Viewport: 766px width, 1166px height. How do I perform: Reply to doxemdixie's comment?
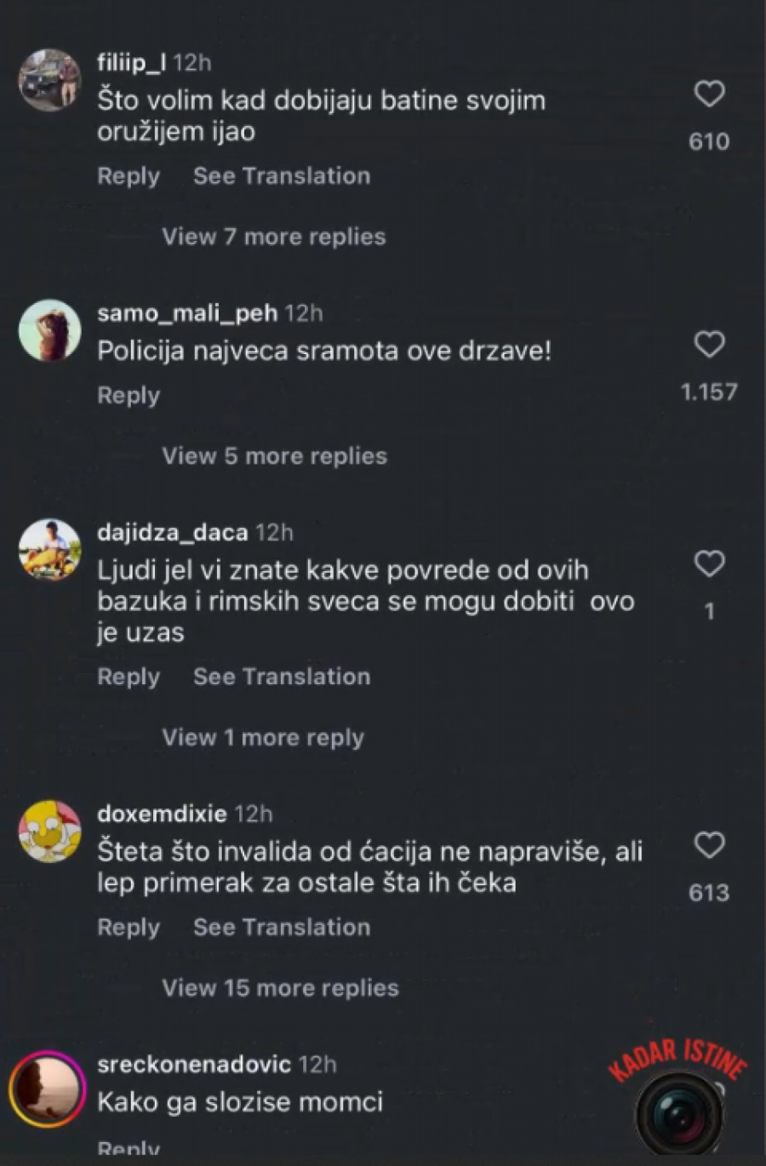[129, 928]
